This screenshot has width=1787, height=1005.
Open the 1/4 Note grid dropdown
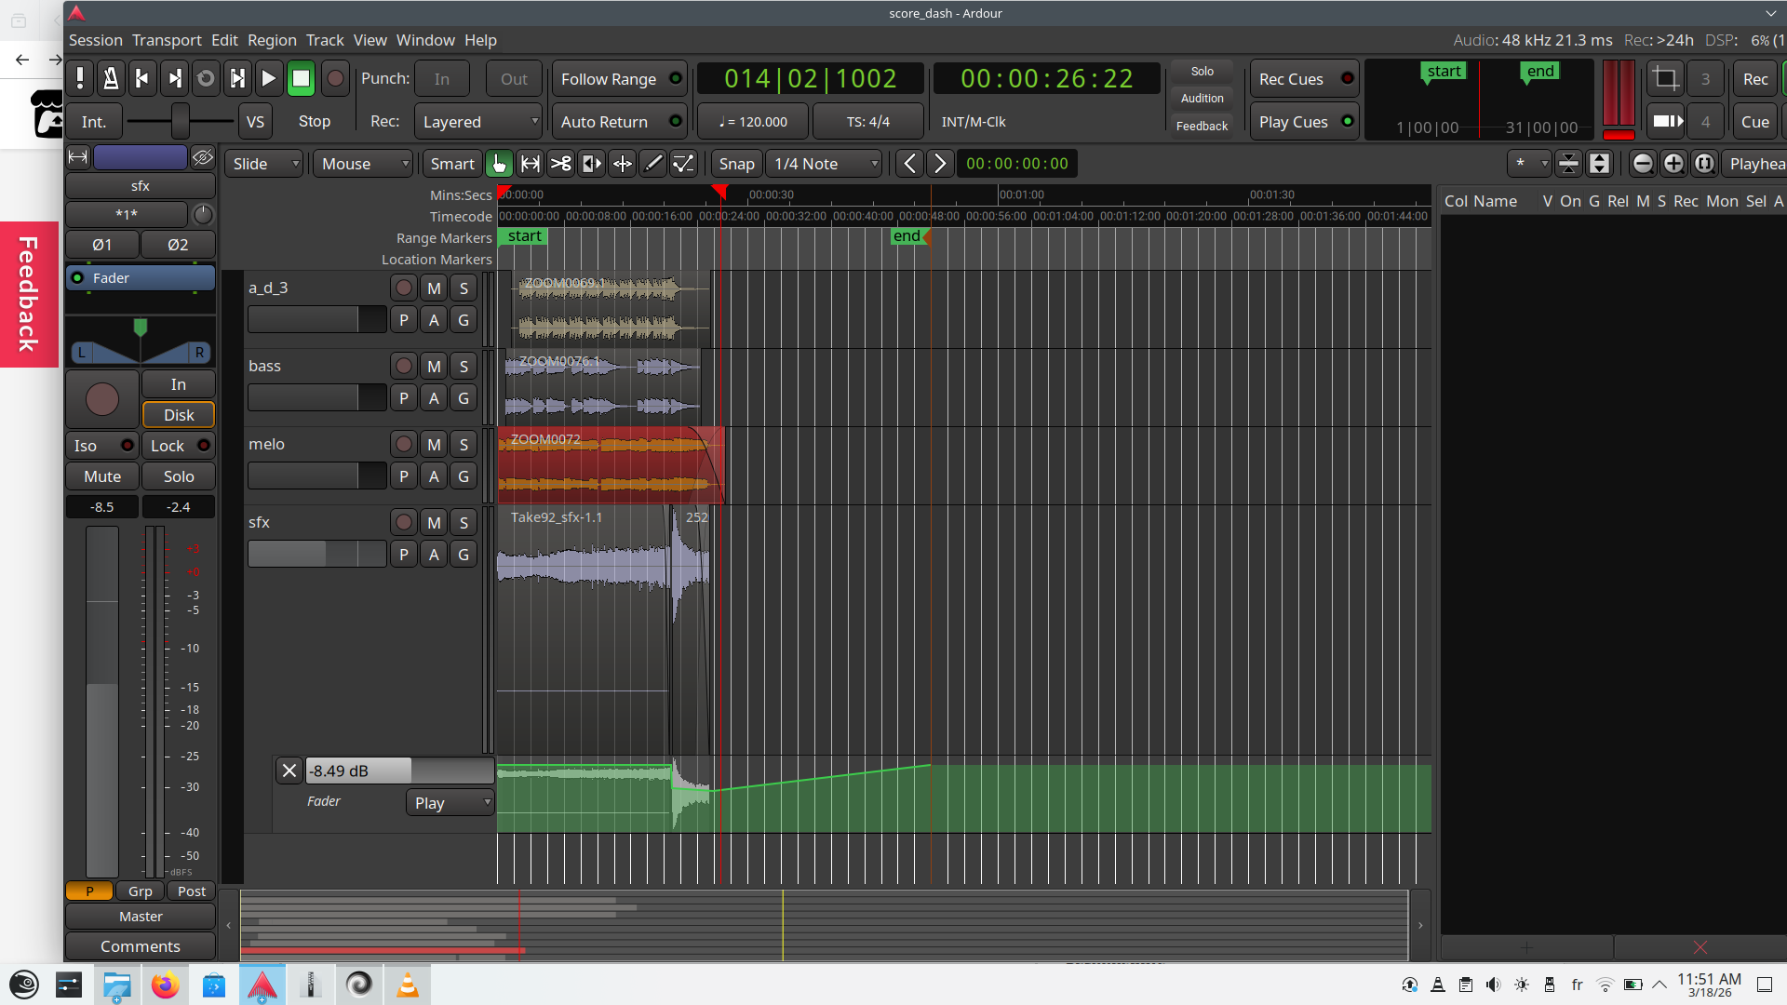[825, 164]
